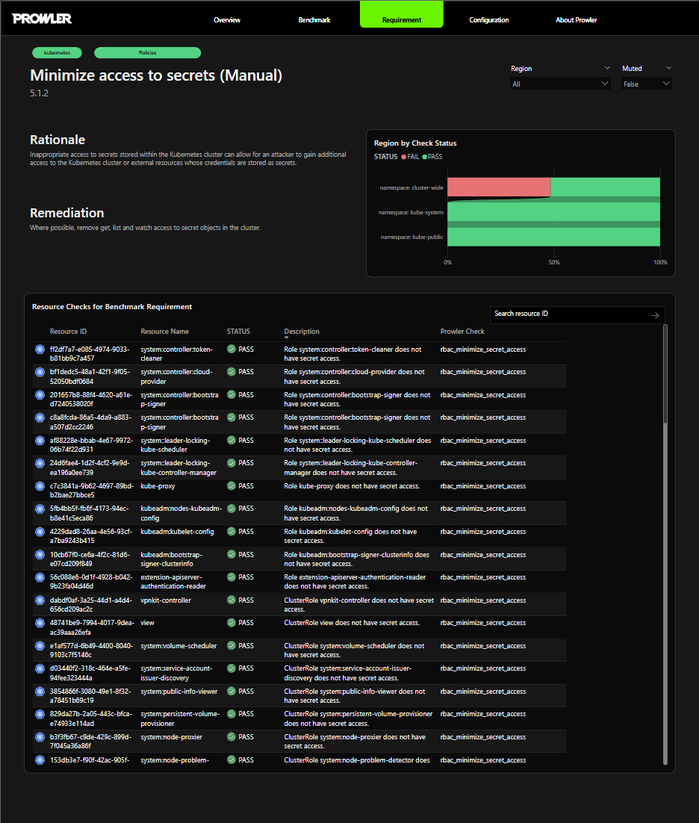
Task: Go to the Configuration tab
Action: pyautogui.click(x=489, y=20)
